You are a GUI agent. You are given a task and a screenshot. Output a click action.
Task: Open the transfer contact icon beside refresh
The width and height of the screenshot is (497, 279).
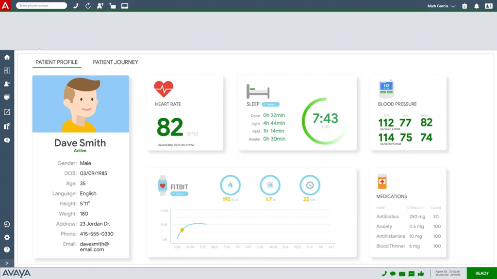100,5
